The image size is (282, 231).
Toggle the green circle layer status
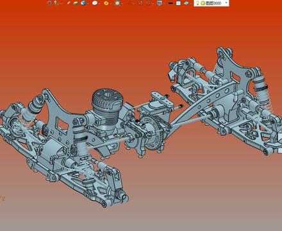(203, 3)
